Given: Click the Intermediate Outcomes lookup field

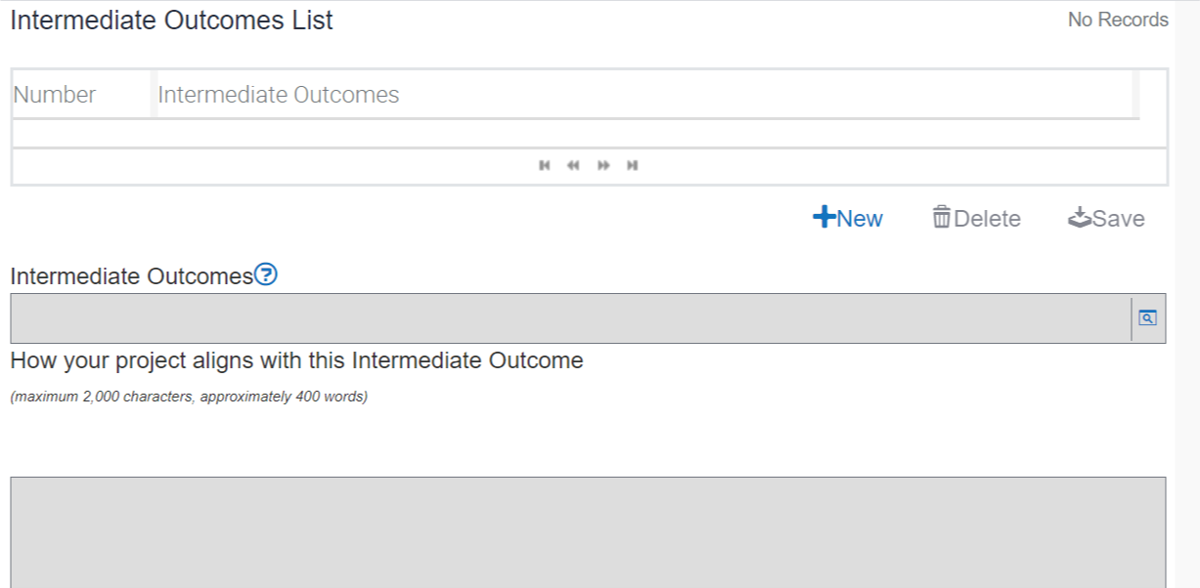Looking at the screenshot, I should [x=569, y=318].
